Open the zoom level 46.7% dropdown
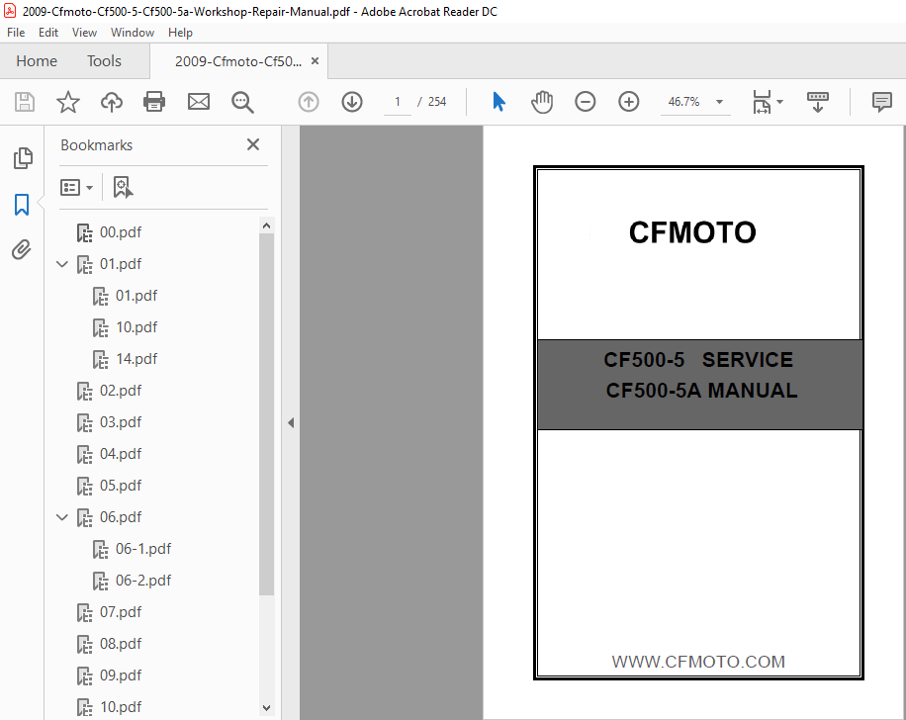Image resolution: width=906 pixels, height=720 pixels. [719, 102]
